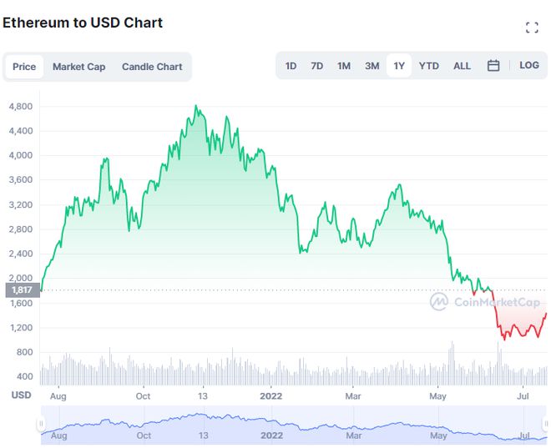Open the Candle Chart tab
Screen dimensions: 551x448
[152, 67]
